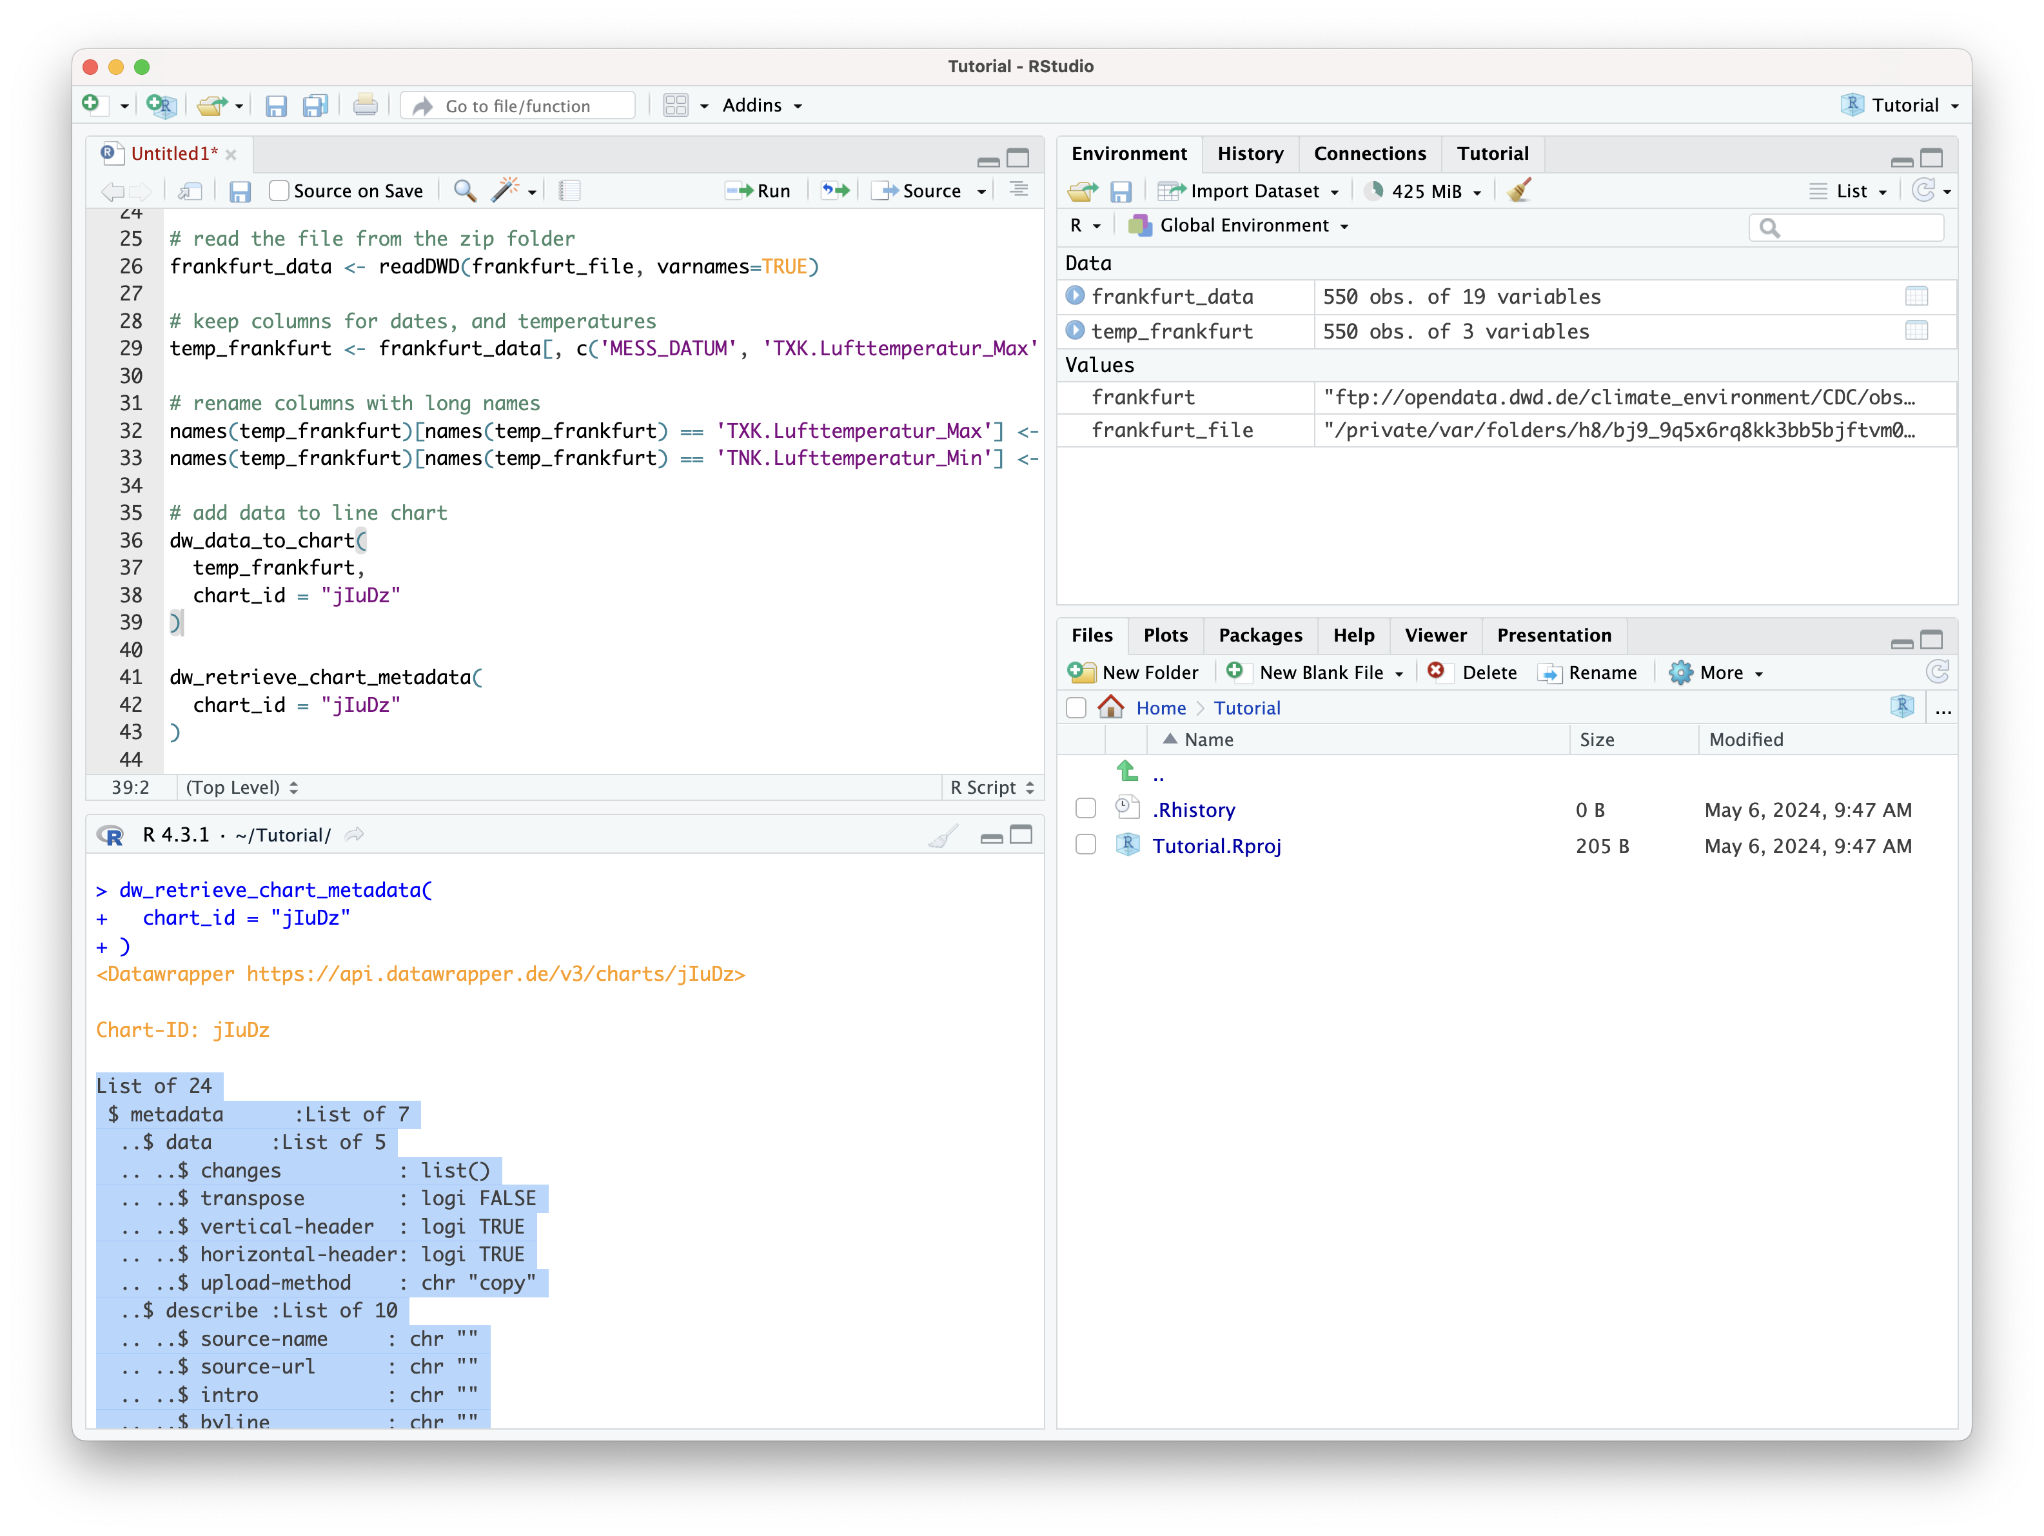Viewport: 2044px width, 1536px height.
Task: Check the Tutorial.Rproj file checkbox
Action: click(1086, 845)
